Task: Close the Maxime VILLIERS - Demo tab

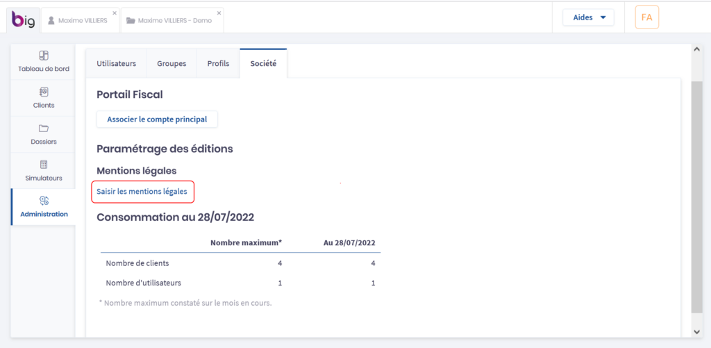Action: [219, 13]
